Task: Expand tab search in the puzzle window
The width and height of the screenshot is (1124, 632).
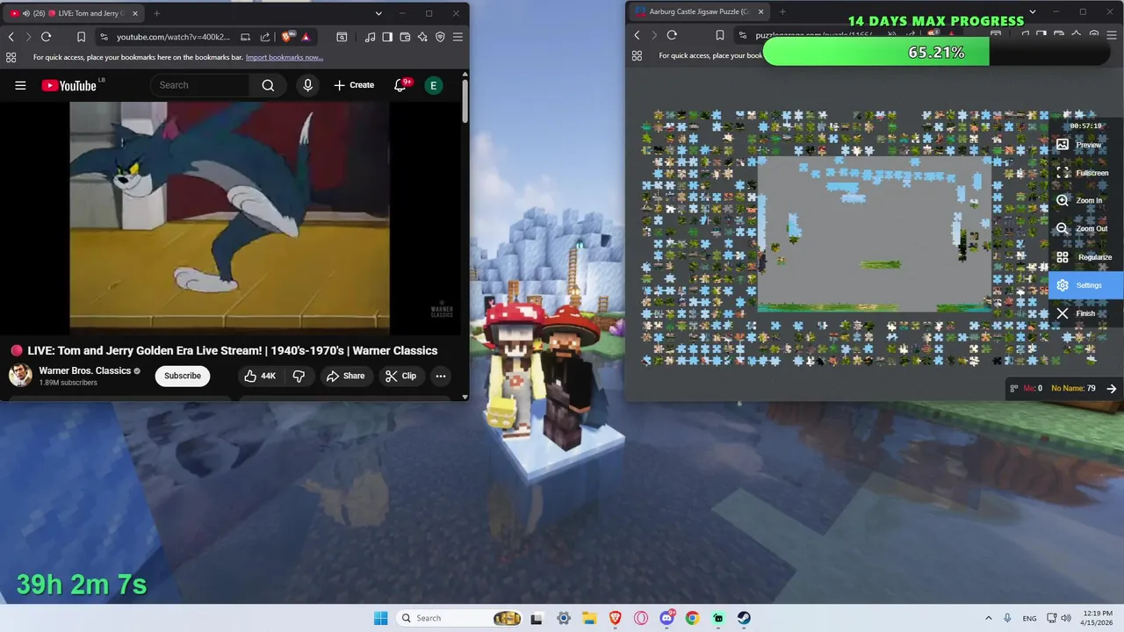Action: [1033, 12]
